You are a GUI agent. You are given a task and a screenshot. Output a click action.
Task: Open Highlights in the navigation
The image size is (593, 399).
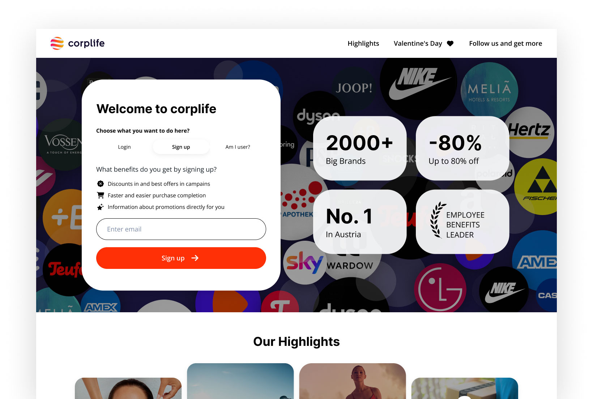tap(363, 43)
